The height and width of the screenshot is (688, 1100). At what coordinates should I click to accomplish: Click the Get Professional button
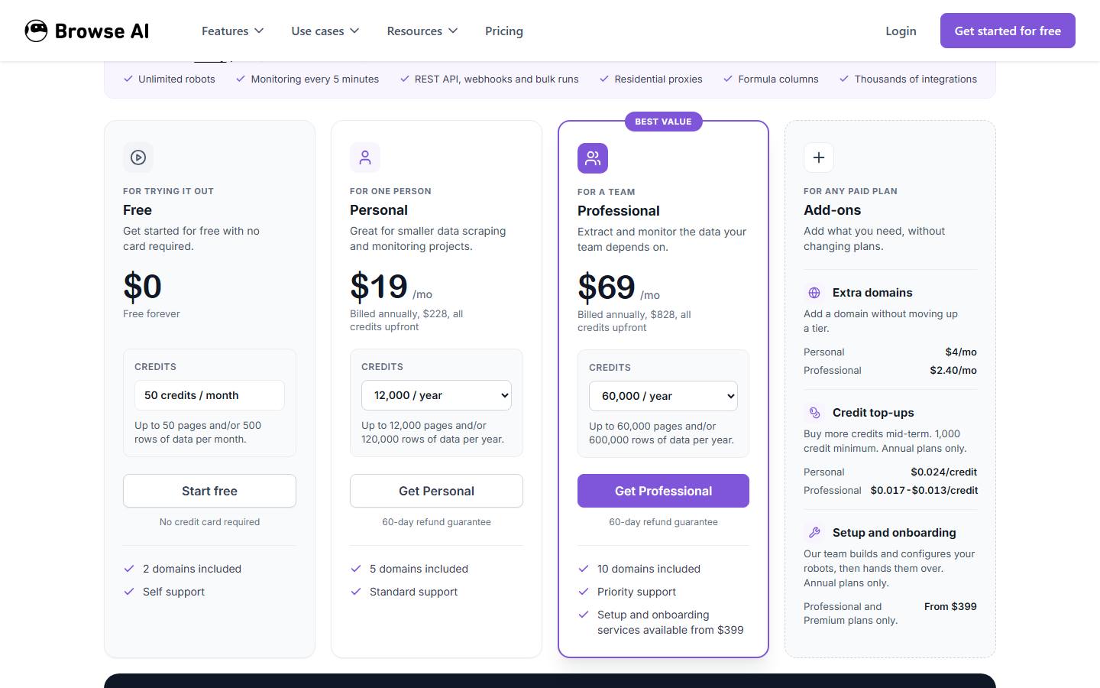pyautogui.click(x=663, y=491)
